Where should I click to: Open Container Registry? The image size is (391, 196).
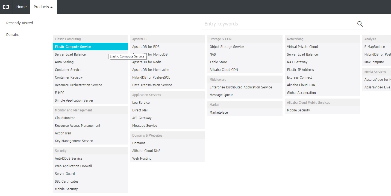(x=90, y=77)
